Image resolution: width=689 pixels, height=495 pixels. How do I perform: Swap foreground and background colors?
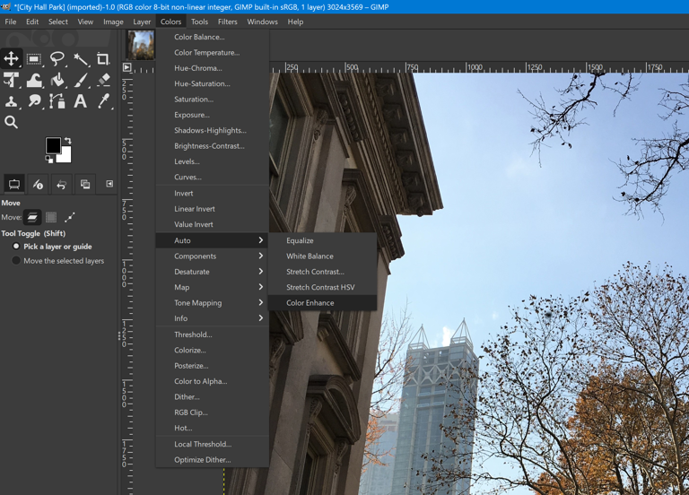tap(67, 141)
